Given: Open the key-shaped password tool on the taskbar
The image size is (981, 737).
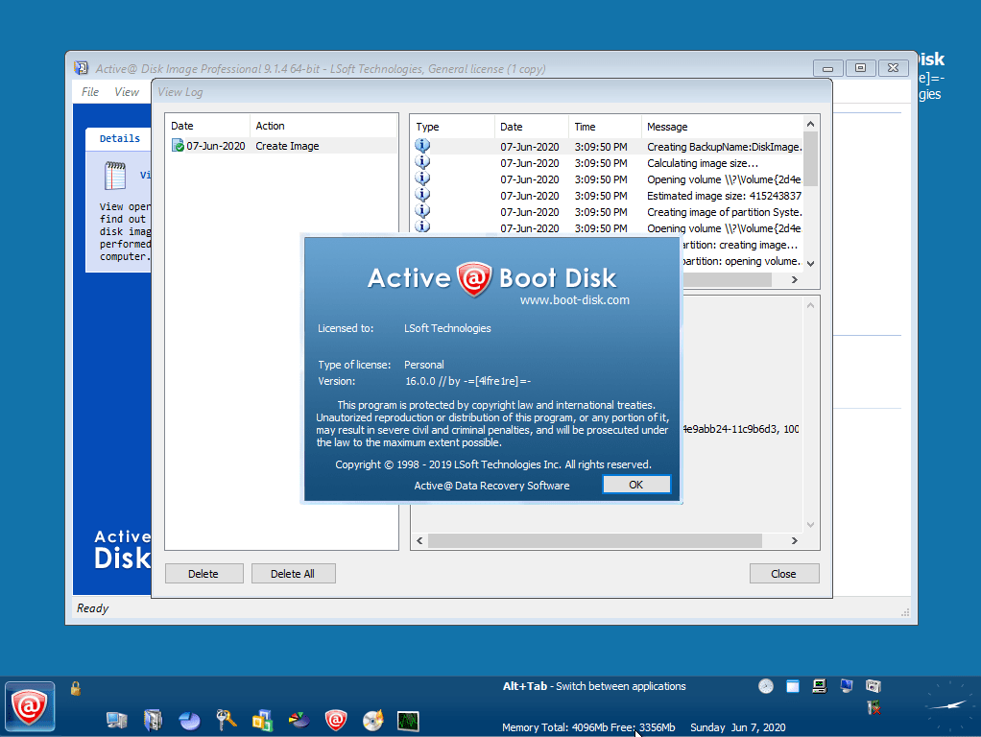Looking at the screenshot, I should tap(225, 720).
